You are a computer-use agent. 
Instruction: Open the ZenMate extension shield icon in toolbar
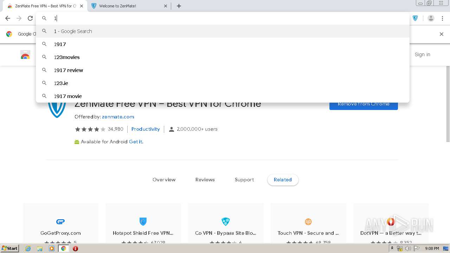coord(415,18)
